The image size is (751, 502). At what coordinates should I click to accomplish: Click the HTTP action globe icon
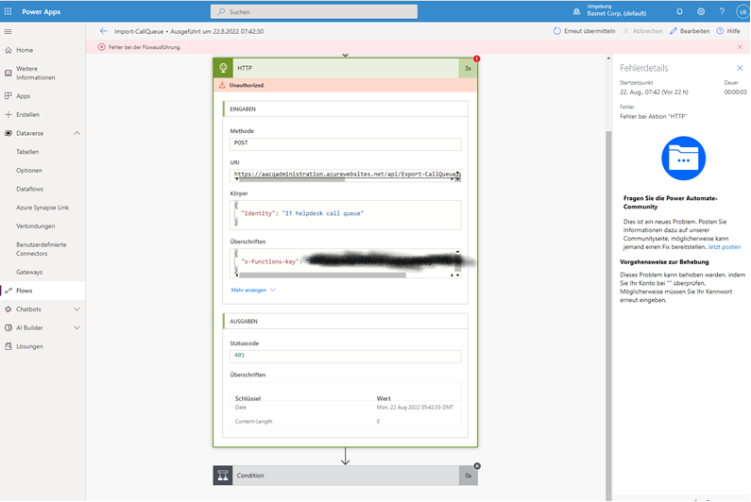[223, 68]
